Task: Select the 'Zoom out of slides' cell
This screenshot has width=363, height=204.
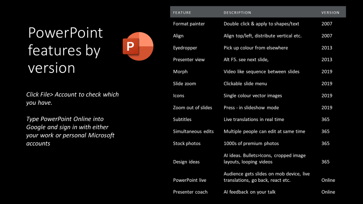Action: click(192, 107)
